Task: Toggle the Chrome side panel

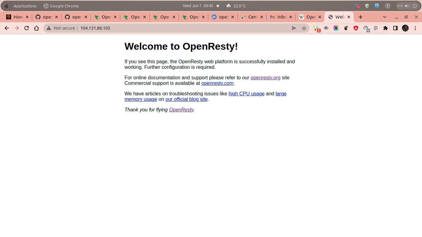Action: coord(395,28)
